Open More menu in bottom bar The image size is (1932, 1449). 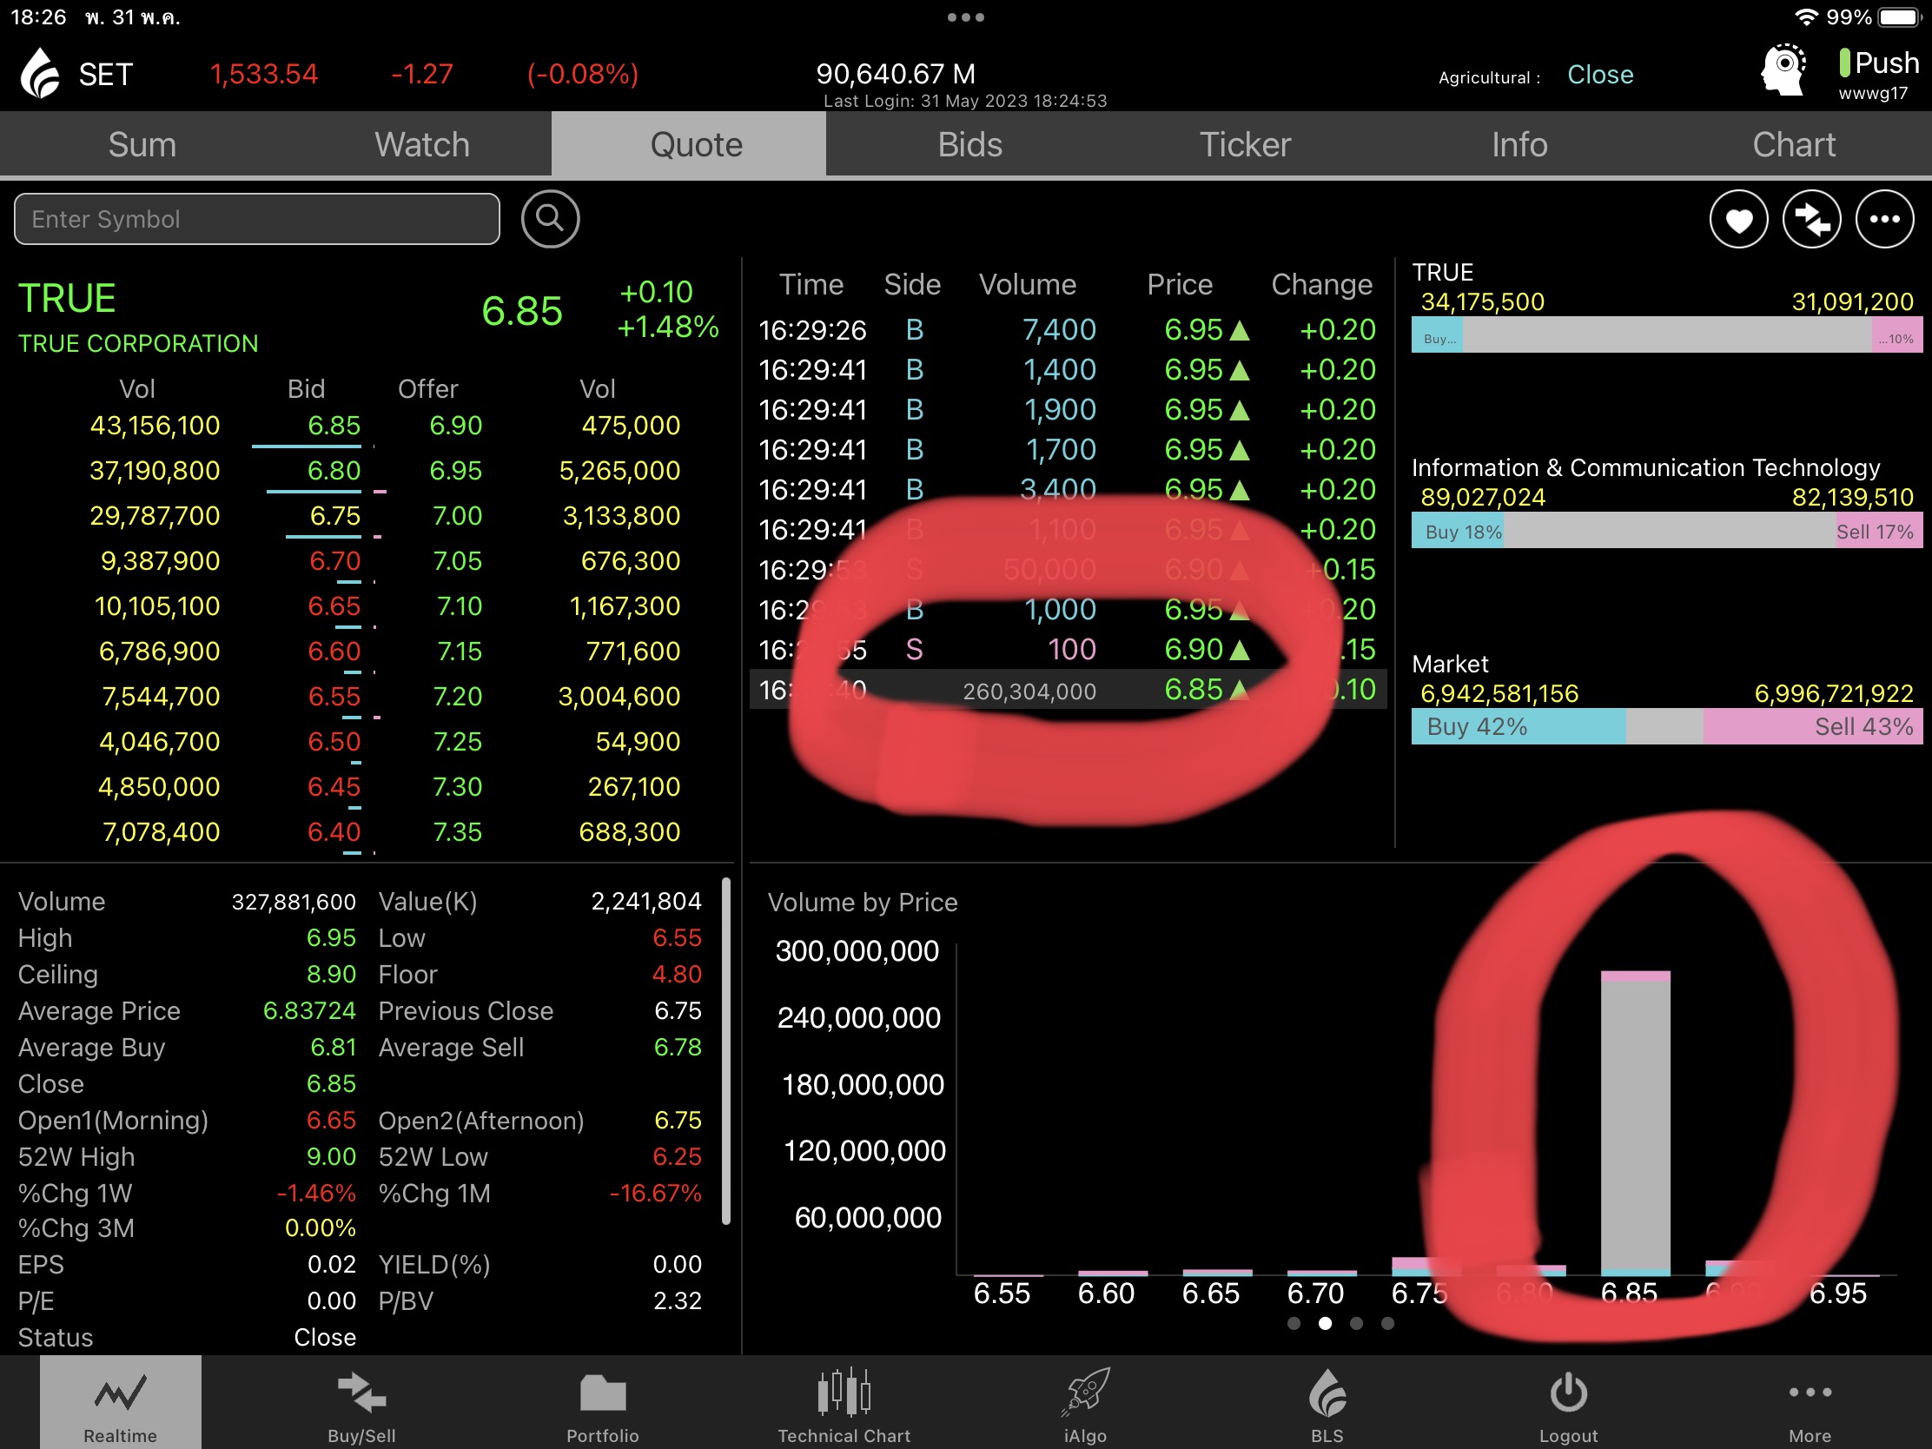1809,1403
